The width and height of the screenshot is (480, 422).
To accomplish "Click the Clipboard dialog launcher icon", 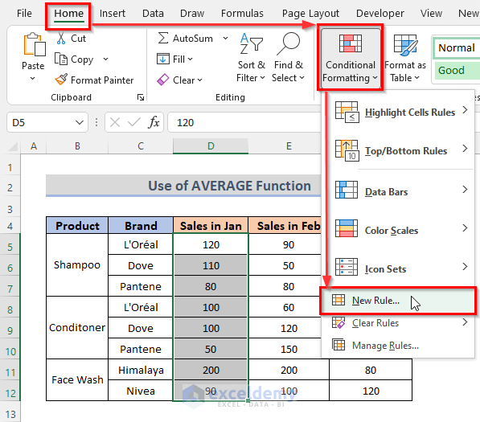I will tap(141, 97).
